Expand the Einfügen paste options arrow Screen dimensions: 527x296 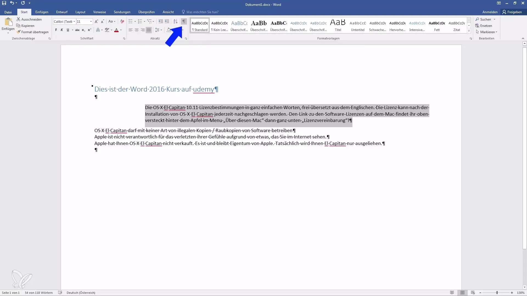click(x=8, y=33)
